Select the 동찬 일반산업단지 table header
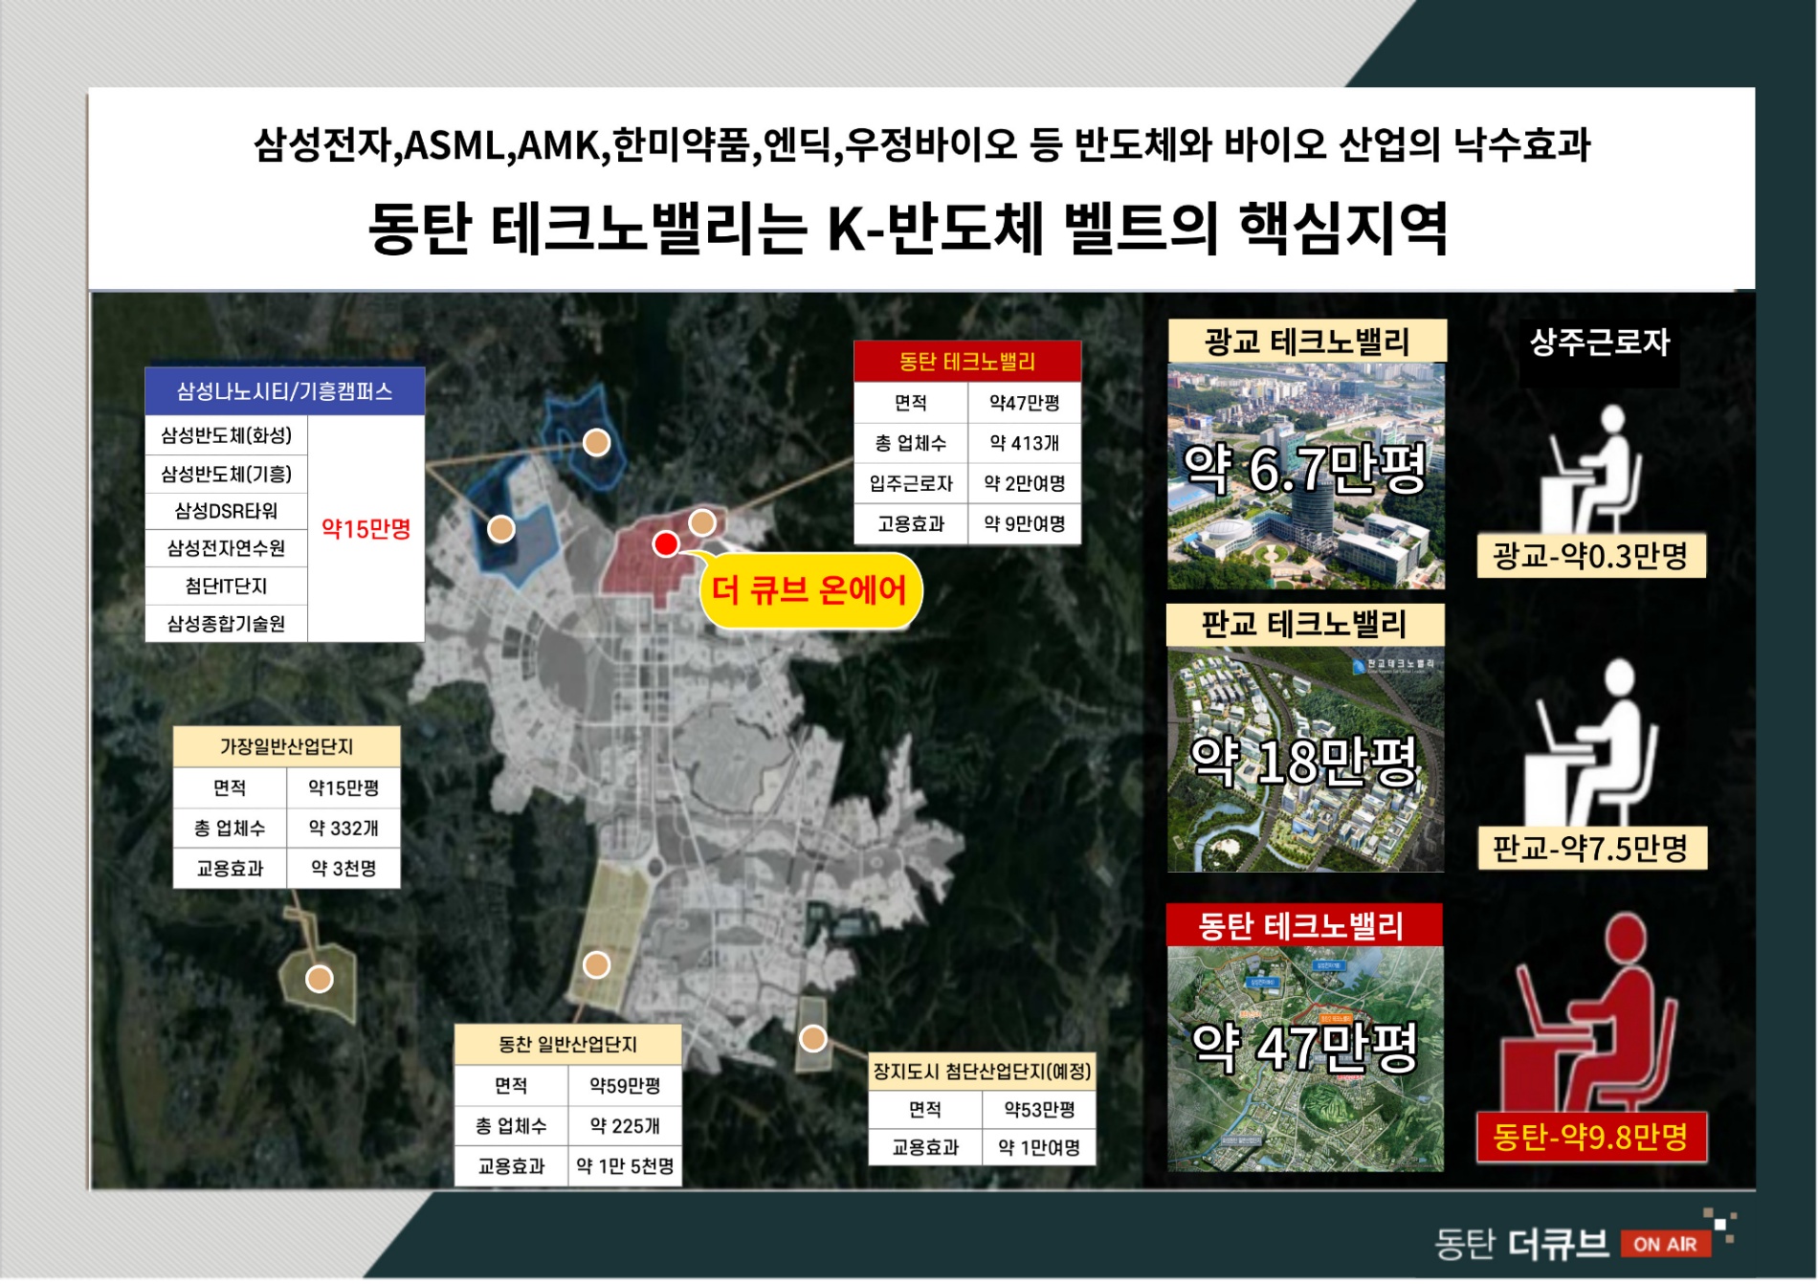The image size is (1818, 1284). (x=568, y=1044)
